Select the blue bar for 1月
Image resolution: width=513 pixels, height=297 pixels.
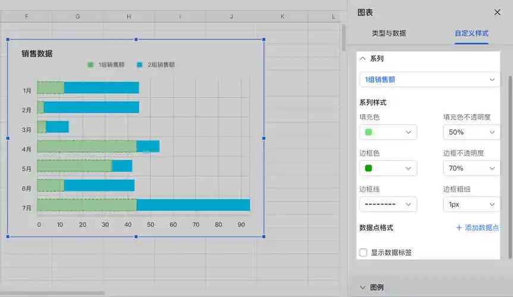coord(102,88)
